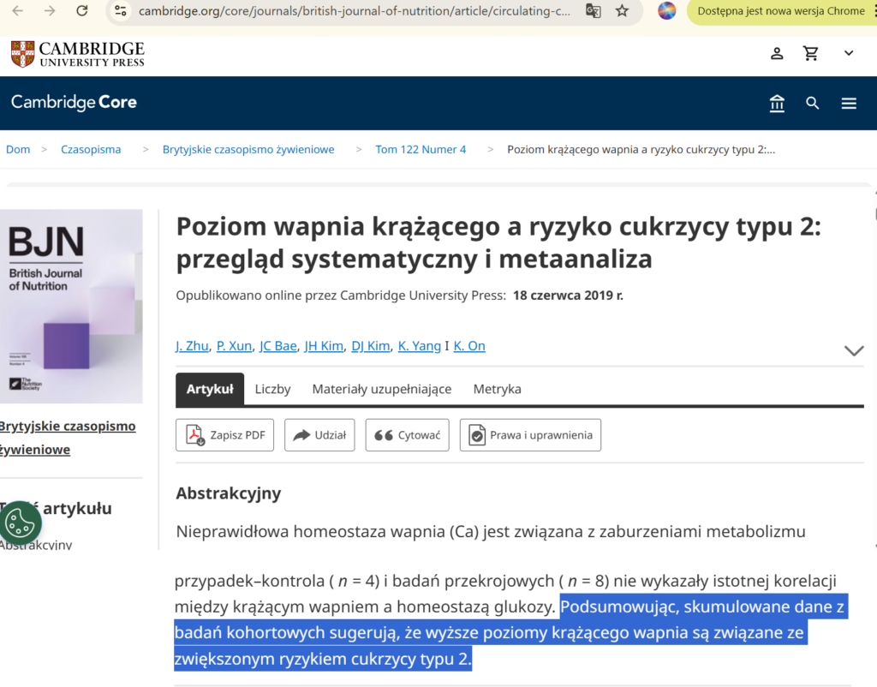This screenshot has height=687, width=877.
Task: Open the hamburger menu in Cambridge Core bar
Action: click(x=849, y=104)
